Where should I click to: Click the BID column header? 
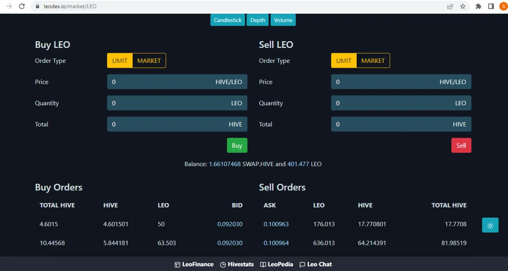(237, 205)
